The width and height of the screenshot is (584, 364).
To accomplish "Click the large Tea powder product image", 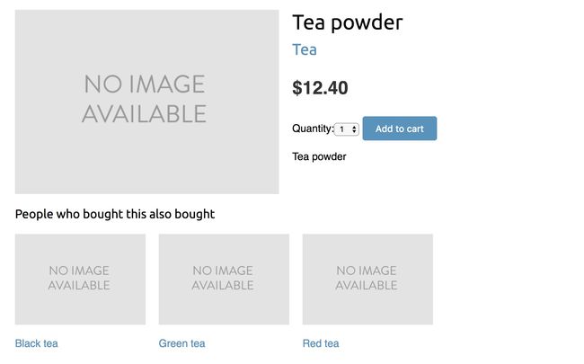I will coord(146,102).
